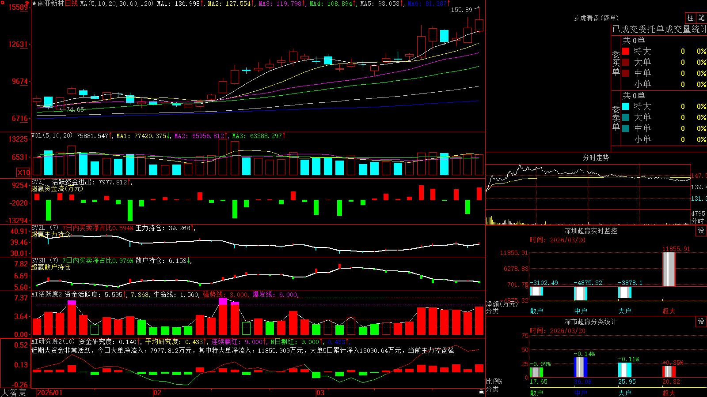The width and height of the screenshot is (707, 397).
Task: Click the cyan 特大 sell order swatch
Action: point(626,106)
